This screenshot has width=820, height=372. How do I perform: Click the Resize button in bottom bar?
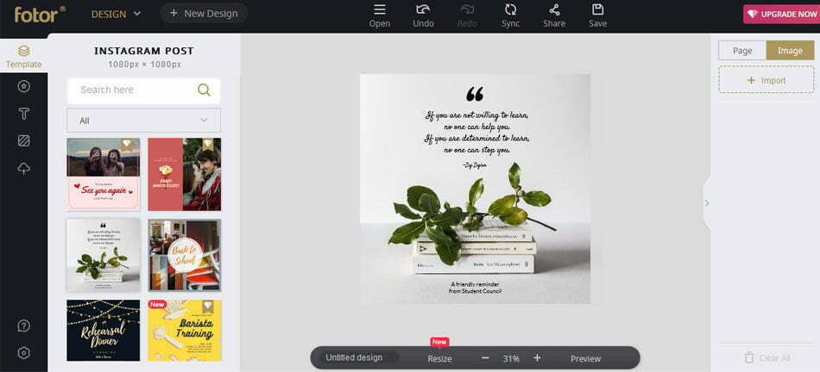coord(440,359)
